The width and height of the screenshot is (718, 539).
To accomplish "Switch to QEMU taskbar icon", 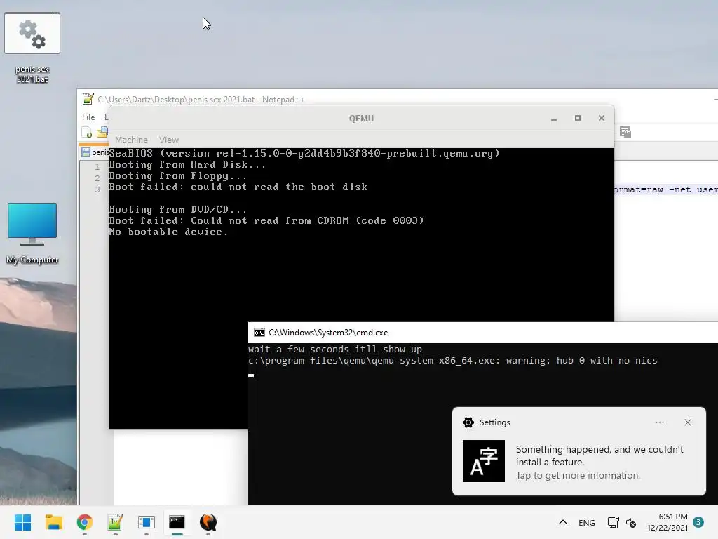I will [x=208, y=522].
